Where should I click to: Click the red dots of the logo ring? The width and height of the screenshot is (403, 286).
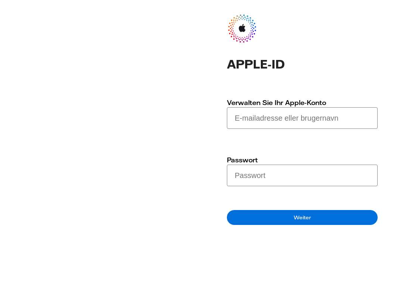(232, 35)
